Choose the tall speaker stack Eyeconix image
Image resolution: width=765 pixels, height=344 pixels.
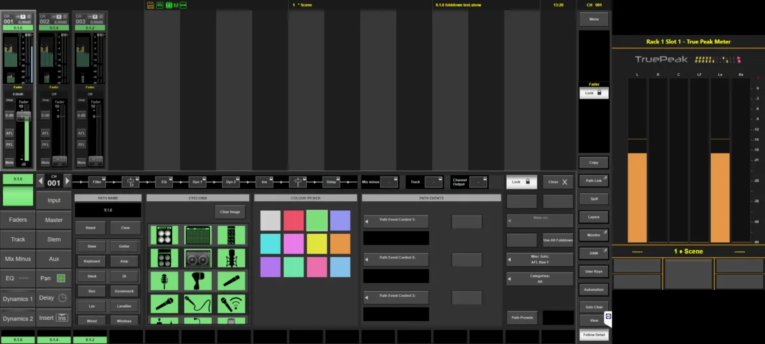click(x=231, y=235)
